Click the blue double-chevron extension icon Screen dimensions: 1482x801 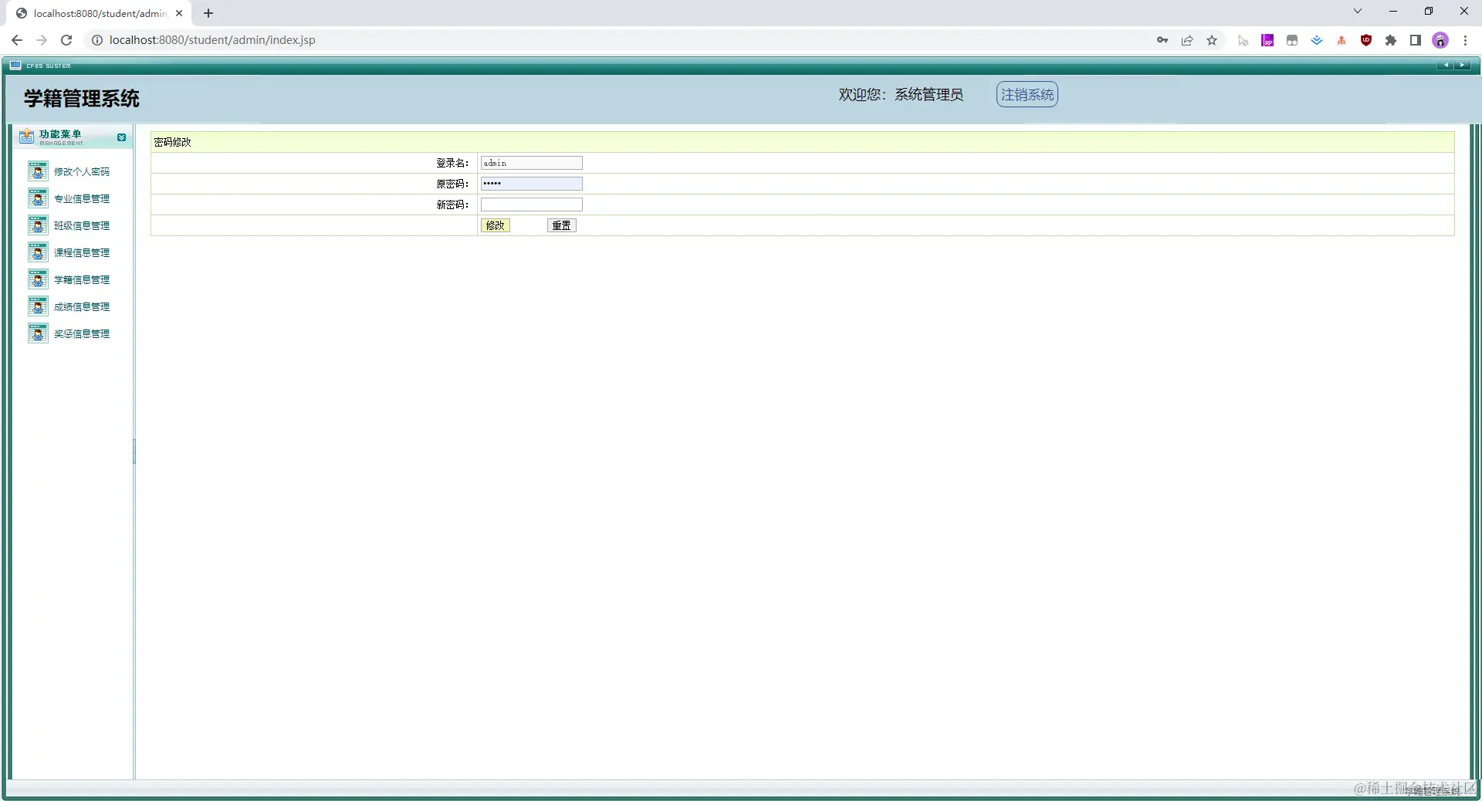[1317, 40]
